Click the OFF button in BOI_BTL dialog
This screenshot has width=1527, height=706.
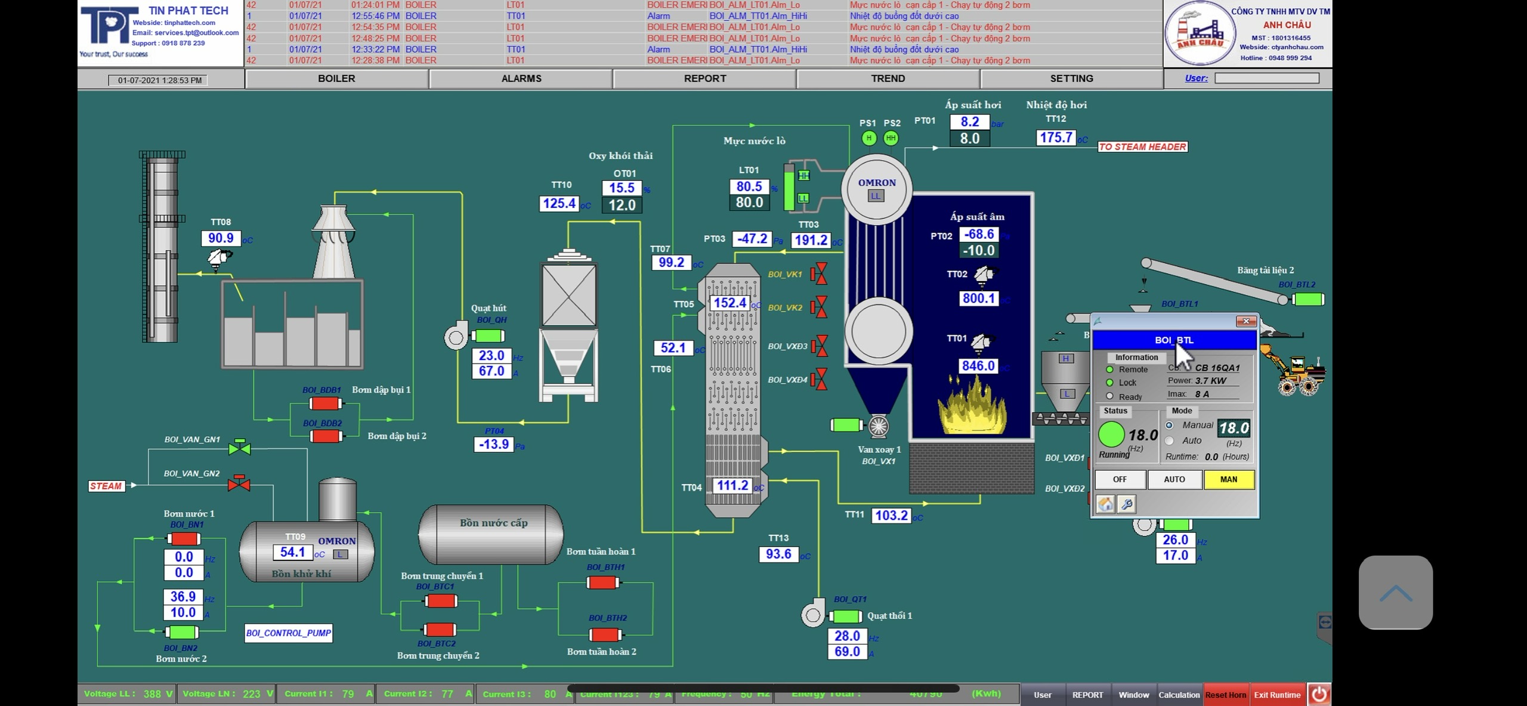tap(1120, 478)
